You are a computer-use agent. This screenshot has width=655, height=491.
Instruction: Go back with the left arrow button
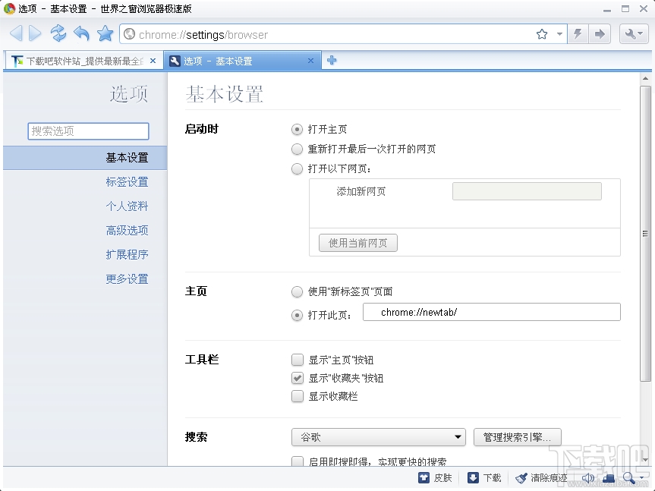16,33
